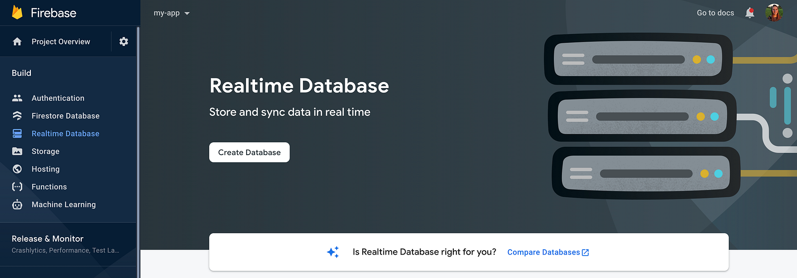
Task: Click the Create Database button
Action: click(249, 152)
